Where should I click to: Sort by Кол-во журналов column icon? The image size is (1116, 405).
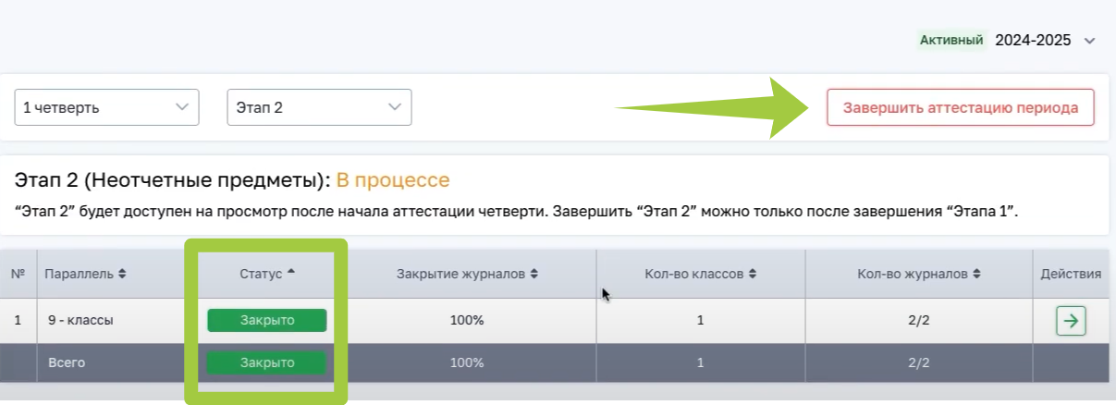click(975, 274)
